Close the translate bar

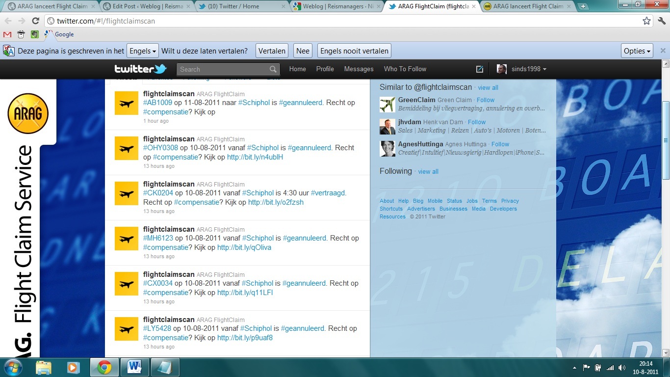(663, 51)
